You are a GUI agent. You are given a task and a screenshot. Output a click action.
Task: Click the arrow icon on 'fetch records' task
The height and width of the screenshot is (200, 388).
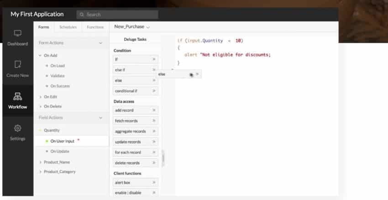click(154, 121)
